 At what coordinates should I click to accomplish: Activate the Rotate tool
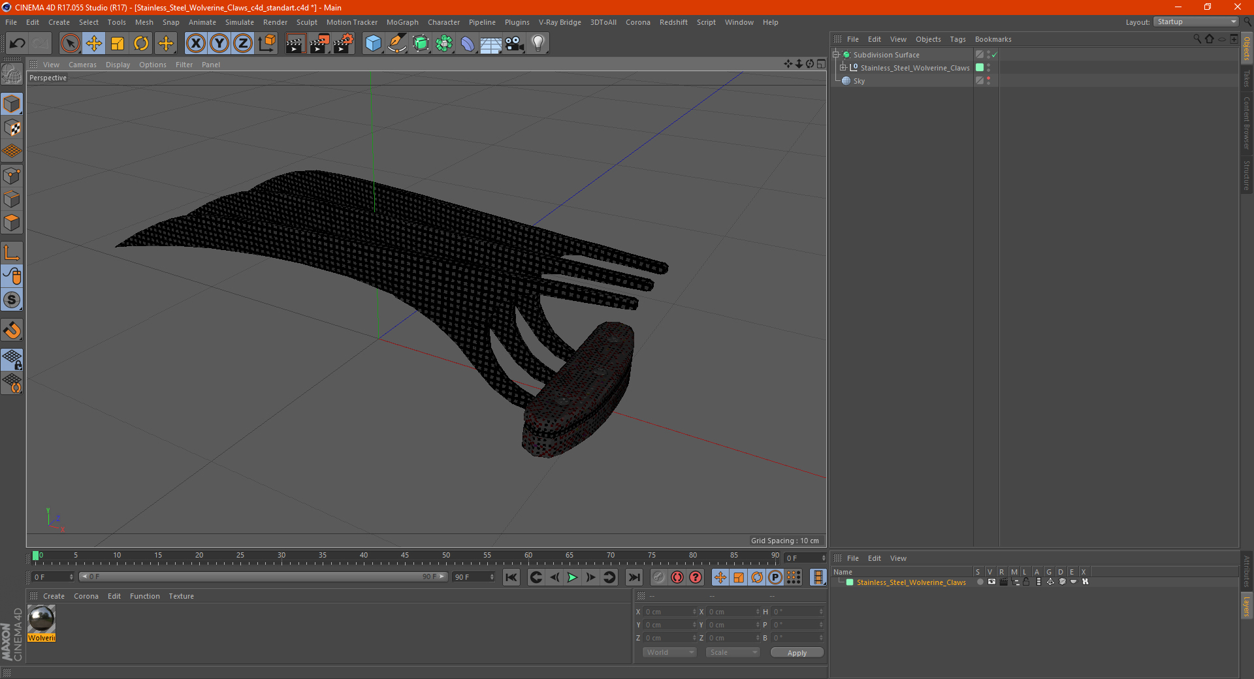coord(141,44)
